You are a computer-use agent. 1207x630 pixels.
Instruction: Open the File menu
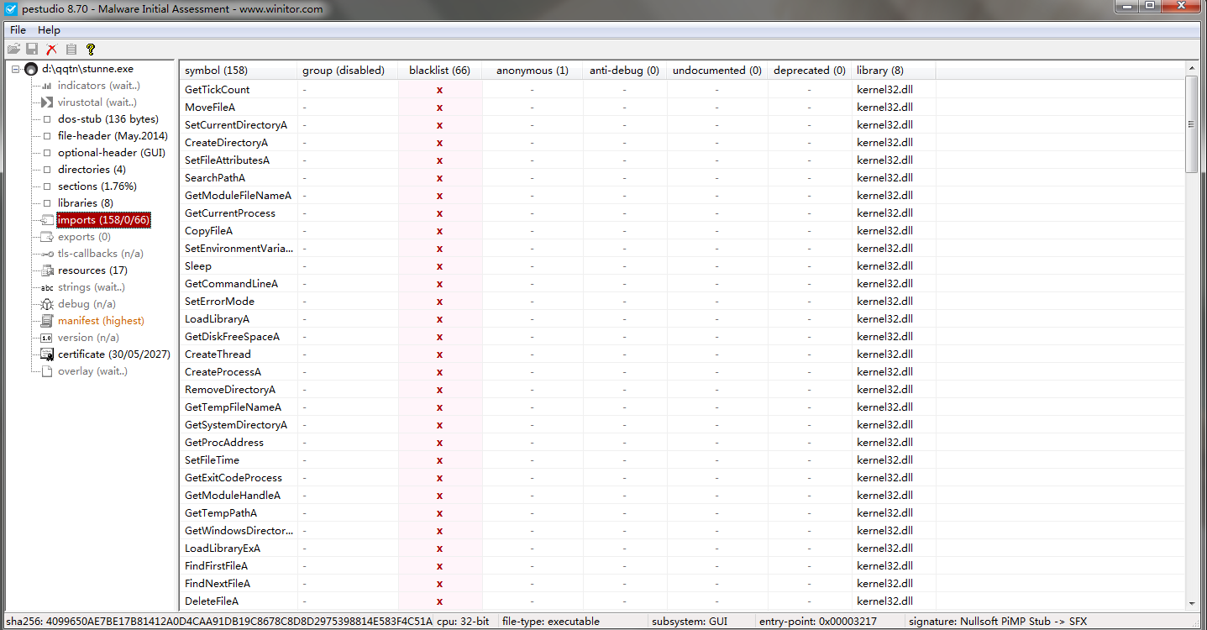click(18, 30)
